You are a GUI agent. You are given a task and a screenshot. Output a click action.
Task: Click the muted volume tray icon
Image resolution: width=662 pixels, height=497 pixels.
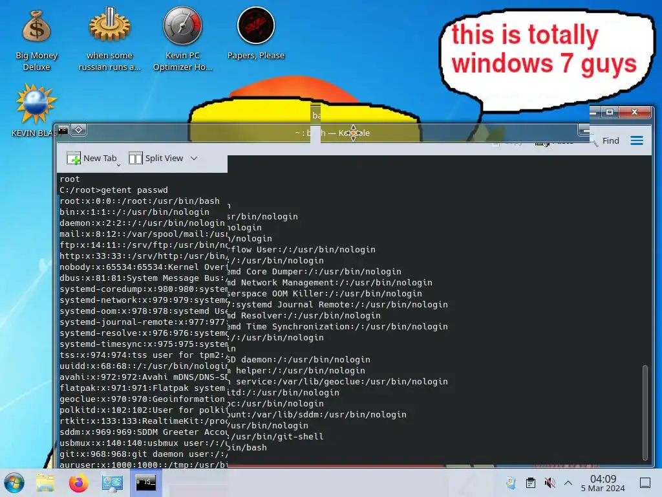(550, 483)
